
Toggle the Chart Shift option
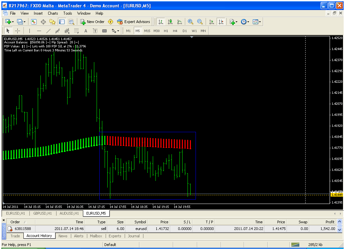221,22
